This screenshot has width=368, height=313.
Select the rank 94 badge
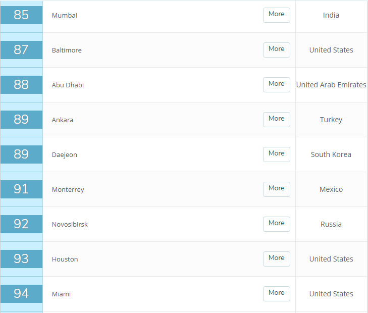coord(21,294)
